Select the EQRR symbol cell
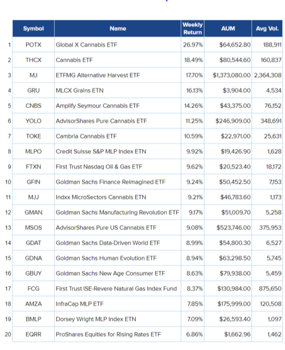 click(x=33, y=334)
